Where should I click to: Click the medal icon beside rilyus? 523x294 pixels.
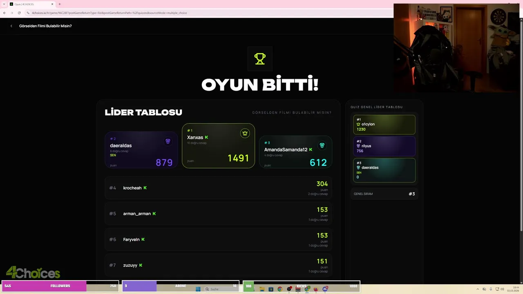[358, 146]
